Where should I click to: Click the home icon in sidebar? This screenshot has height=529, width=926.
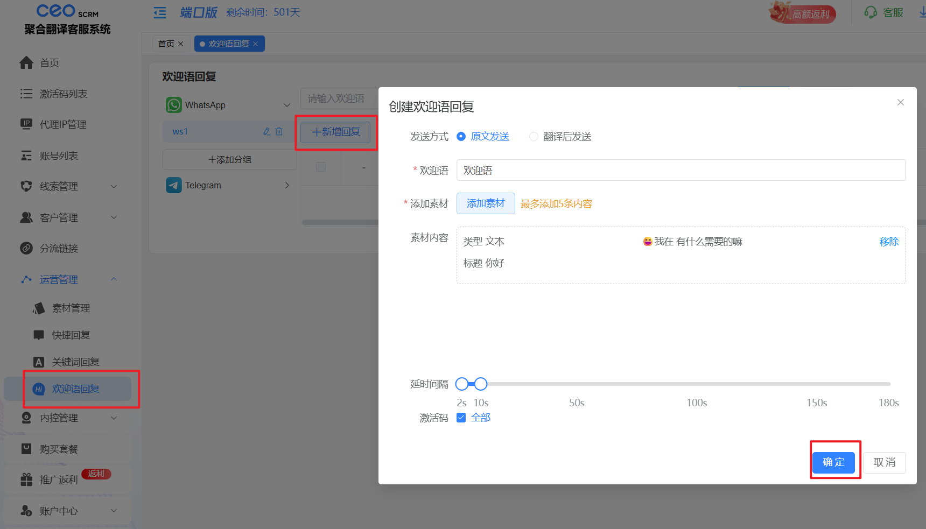point(26,63)
